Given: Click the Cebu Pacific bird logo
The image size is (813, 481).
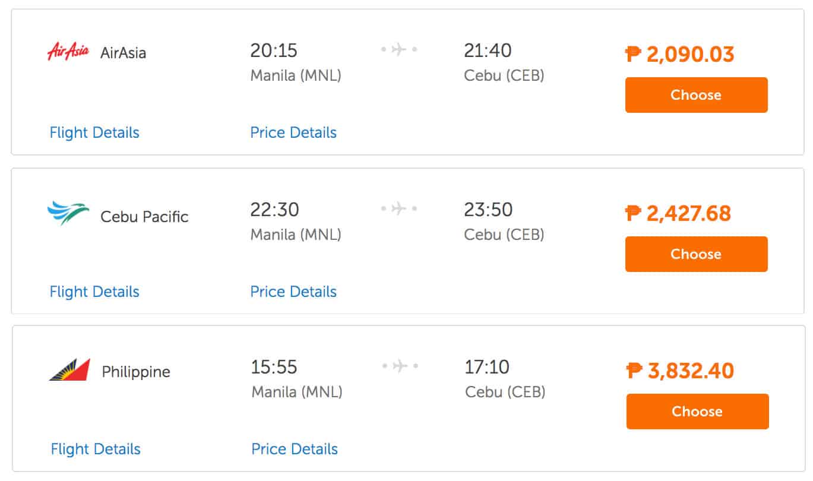Looking at the screenshot, I should (x=68, y=214).
